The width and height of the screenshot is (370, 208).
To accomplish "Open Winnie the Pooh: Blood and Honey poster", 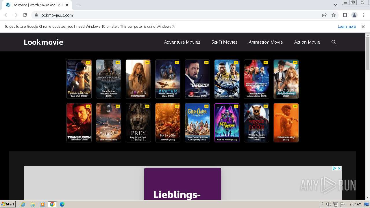I will coord(256,123).
